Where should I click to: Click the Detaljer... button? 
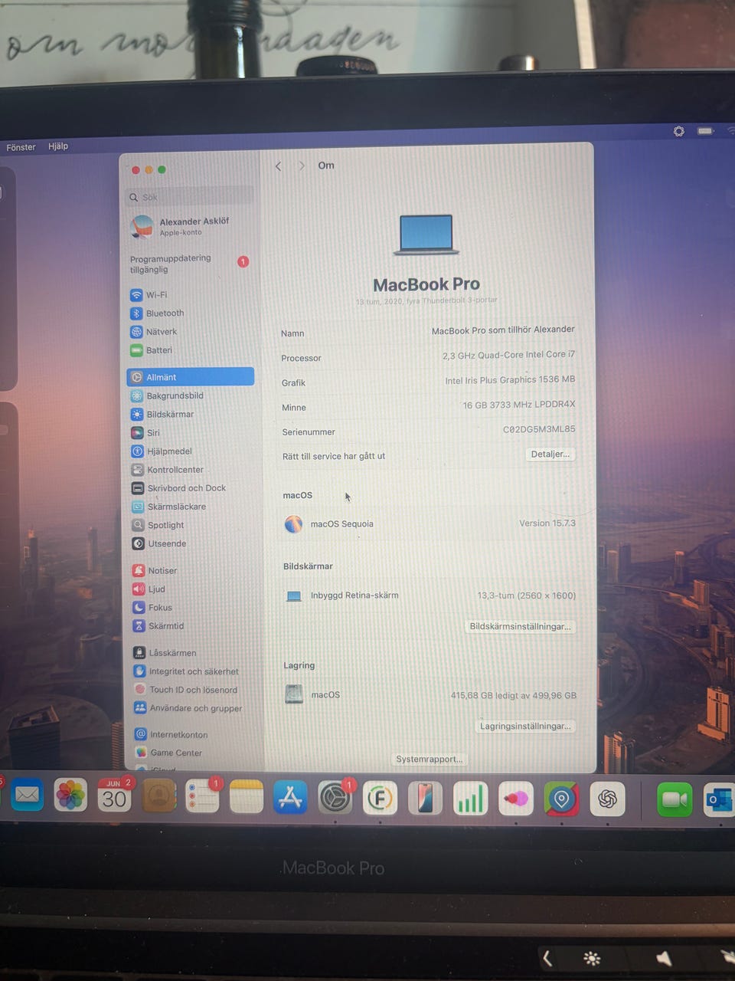tap(550, 454)
